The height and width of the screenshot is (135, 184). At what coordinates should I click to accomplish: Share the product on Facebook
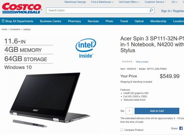(181, 128)
